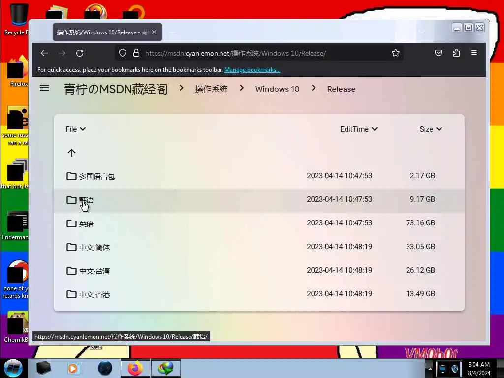The image size is (504, 378).
Task: Open Firefox application hamburger menu
Action: [474, 53]
